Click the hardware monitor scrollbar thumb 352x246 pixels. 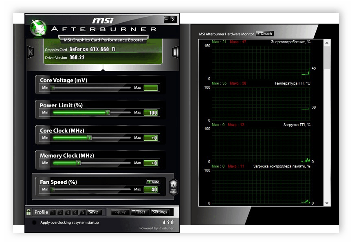point(327,58)
